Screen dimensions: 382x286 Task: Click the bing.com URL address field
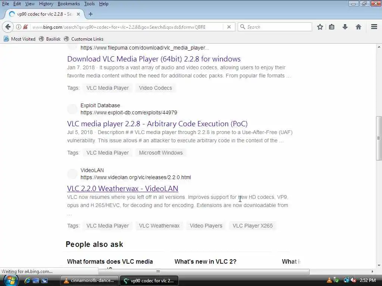click(127, 27)
